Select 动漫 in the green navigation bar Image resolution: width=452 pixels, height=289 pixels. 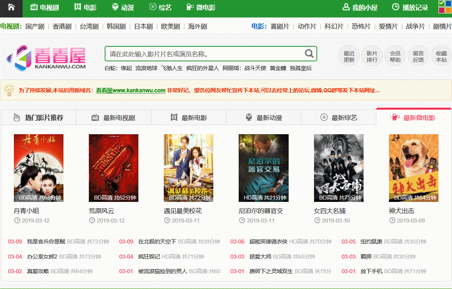coord(123,8)
